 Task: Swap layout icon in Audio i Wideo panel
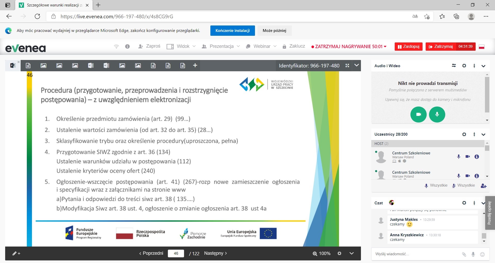[454, 66]
